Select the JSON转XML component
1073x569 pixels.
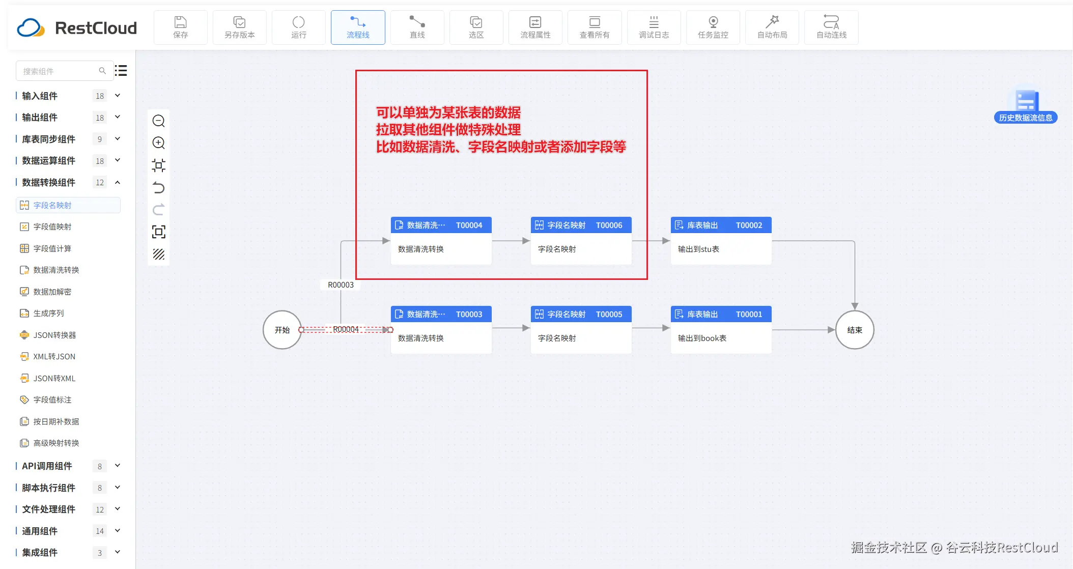[x=68, y=378]
